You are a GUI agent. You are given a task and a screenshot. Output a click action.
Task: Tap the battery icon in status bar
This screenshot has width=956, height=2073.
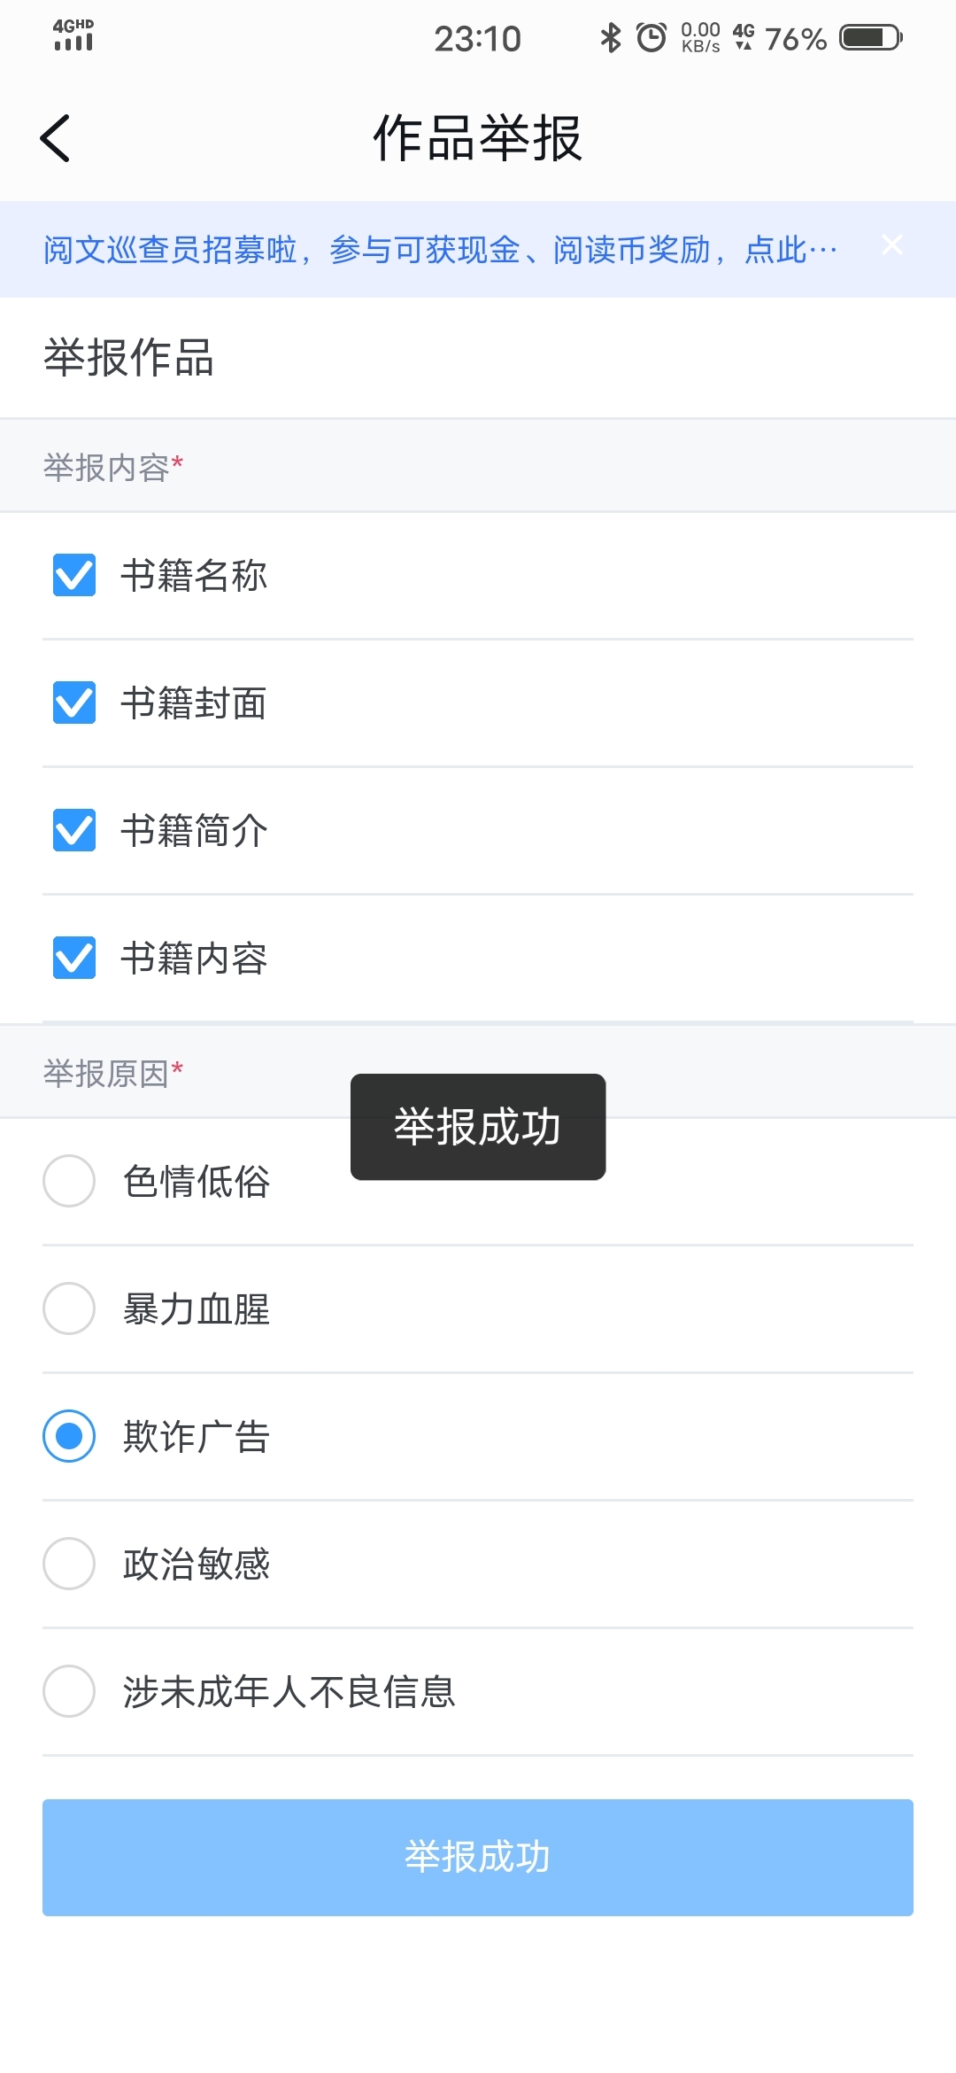[870, 38]
